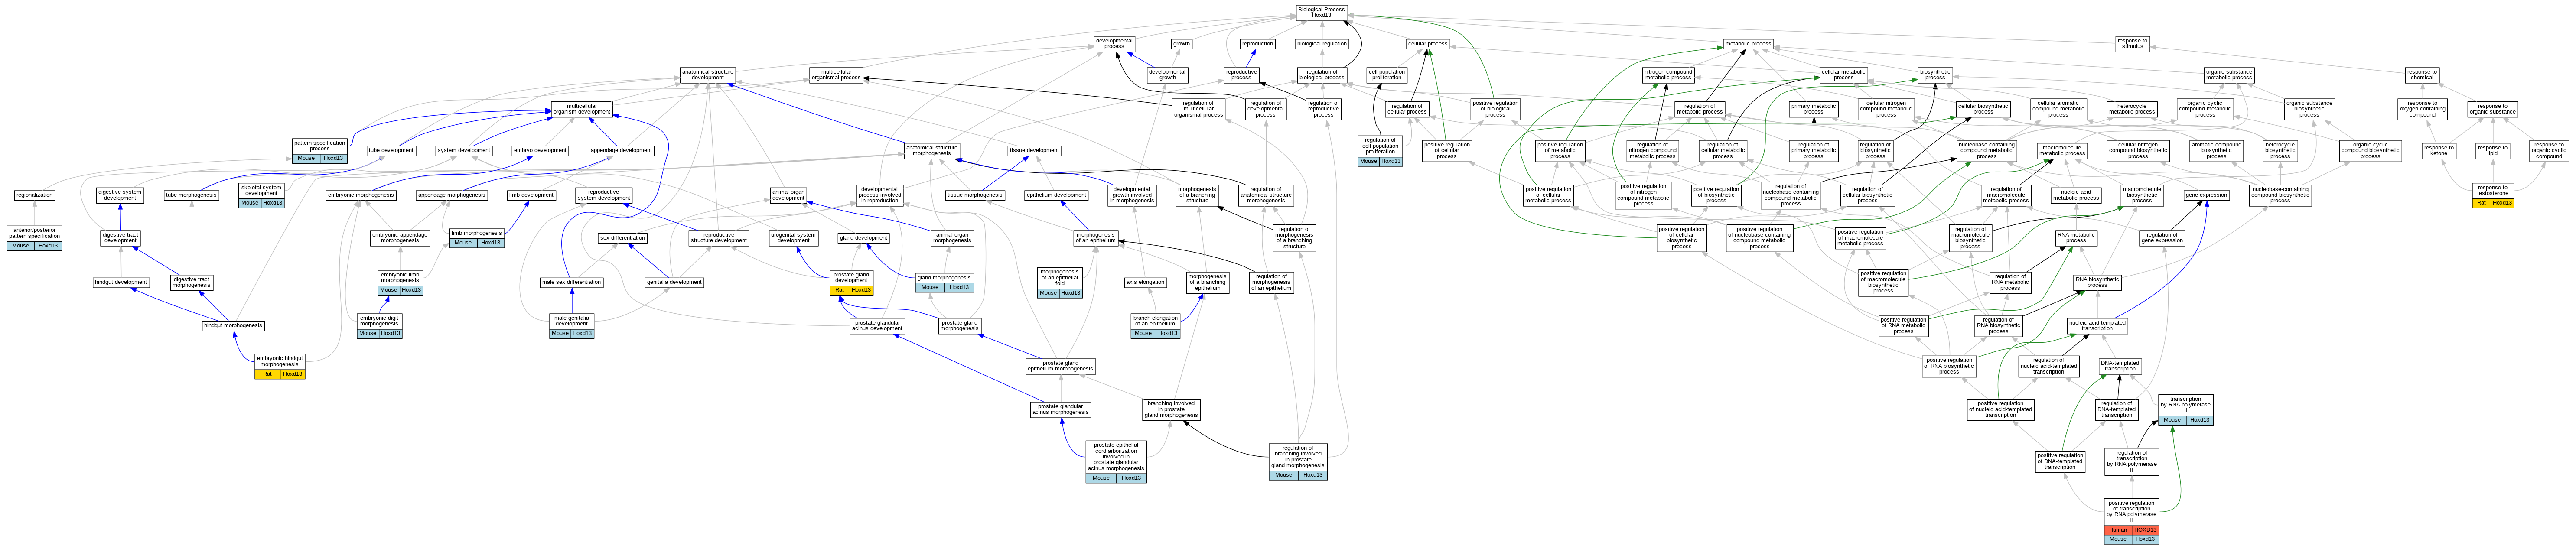Click the "prostate glandular acinus development" node
2576x549 pixels.
click(x=877, y=326)
